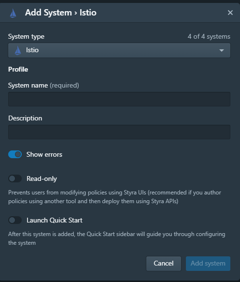This screenshot has height=282, width=240.
Task: Turn on the Launch Quick Start toggle
Action: [15, 220]
